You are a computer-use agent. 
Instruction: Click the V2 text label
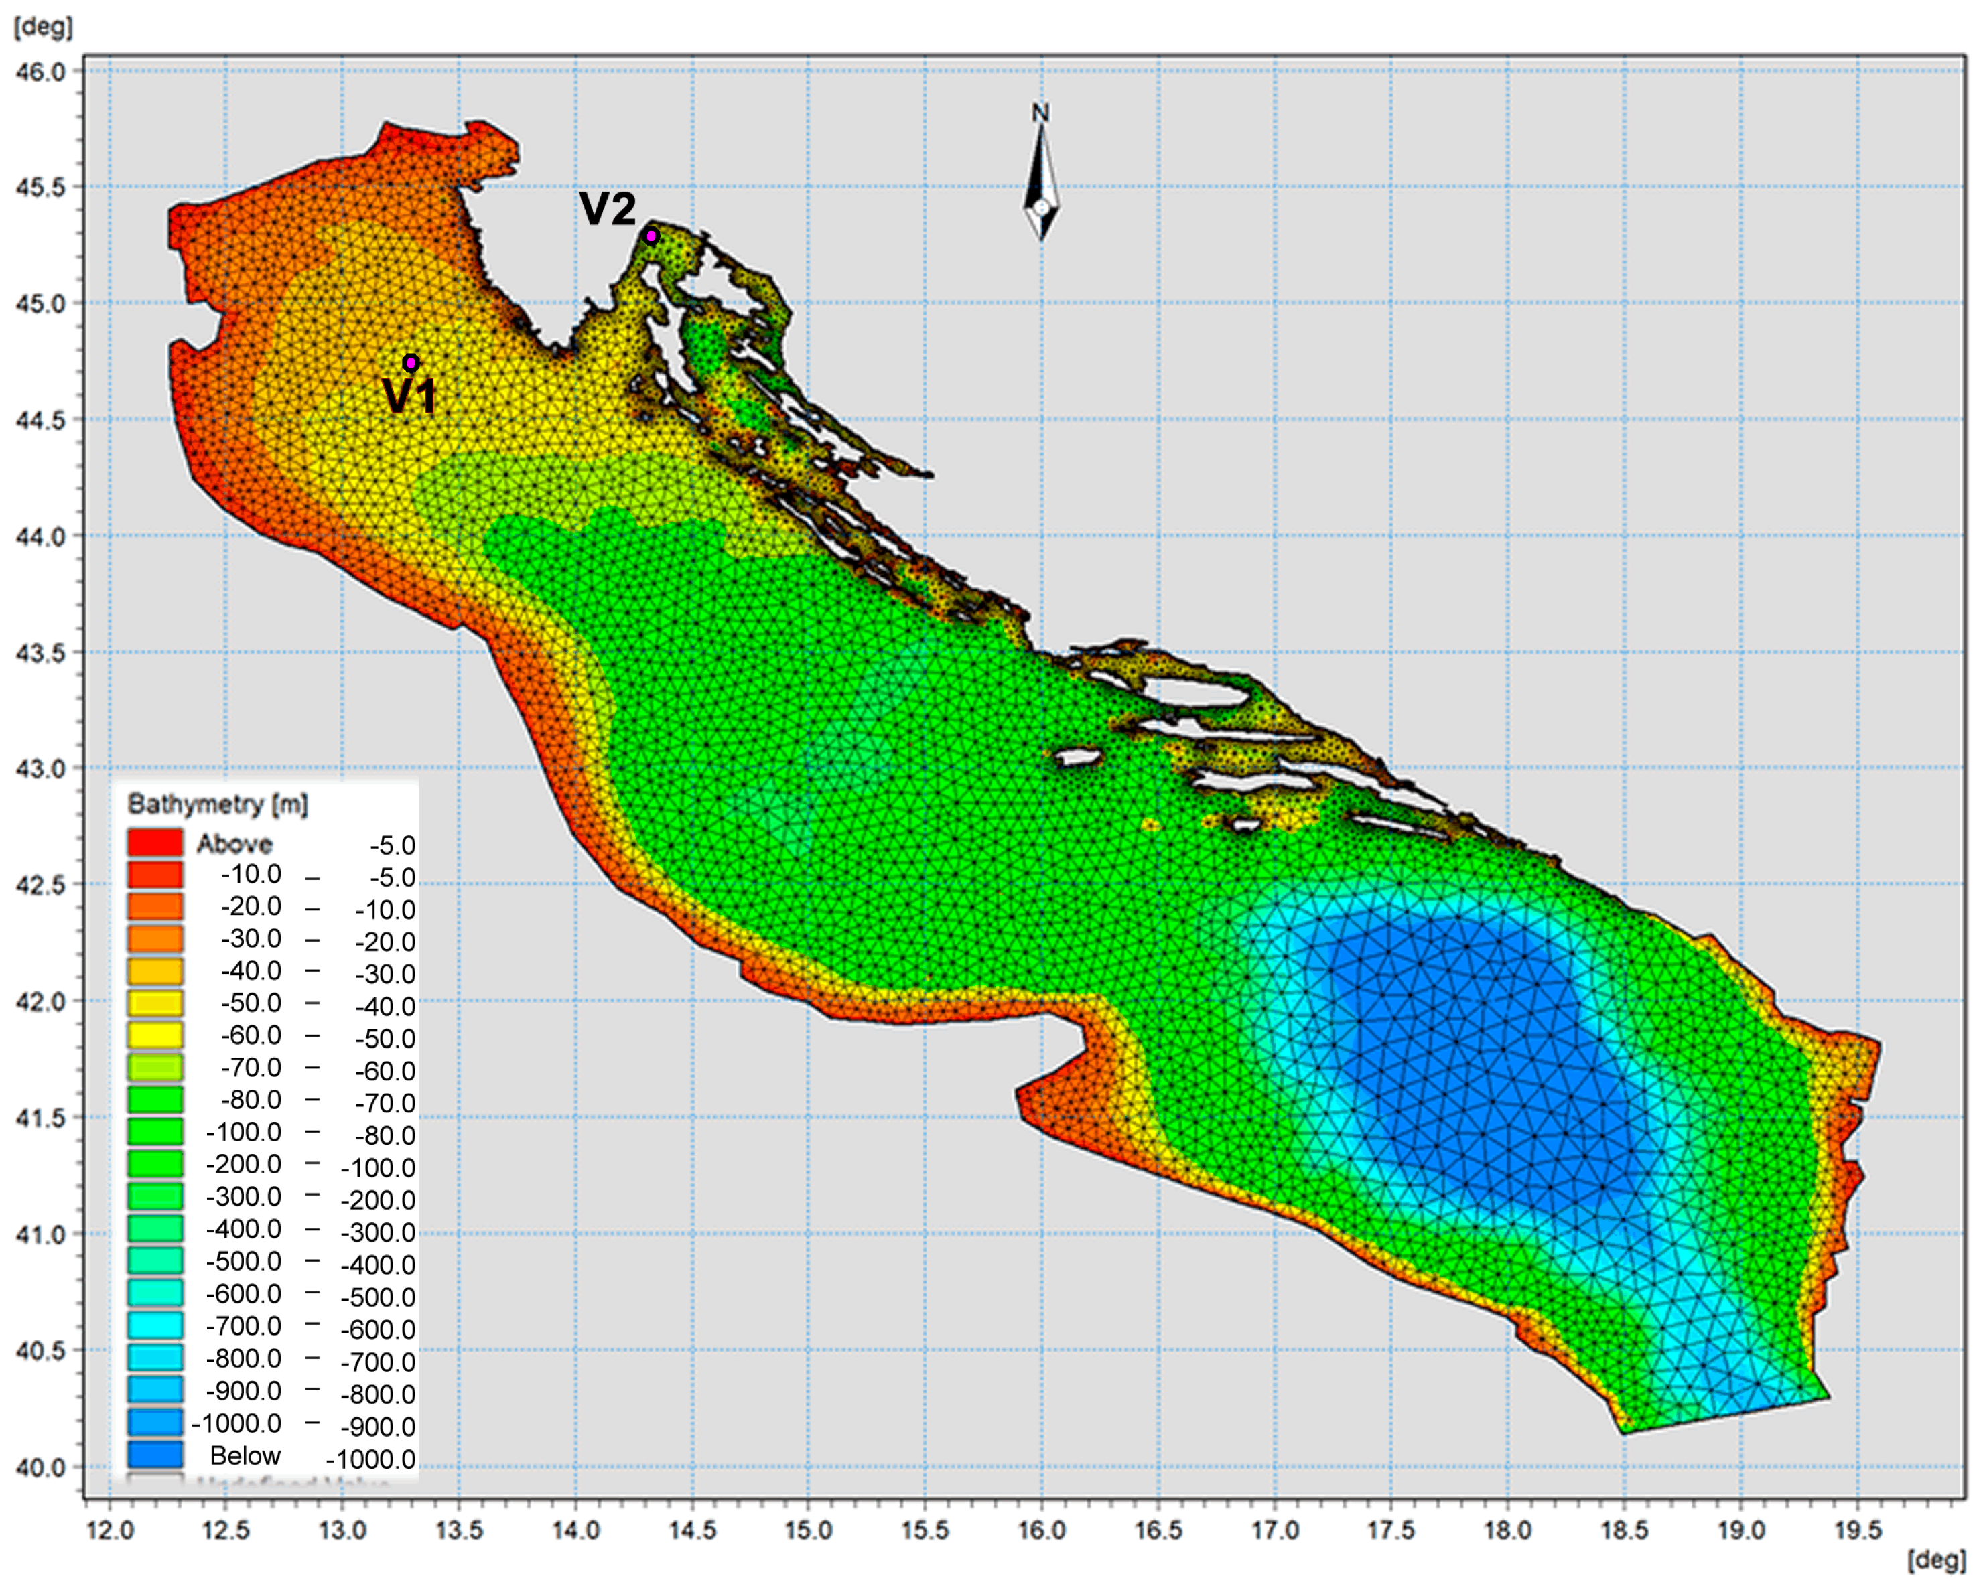[608, 208]
